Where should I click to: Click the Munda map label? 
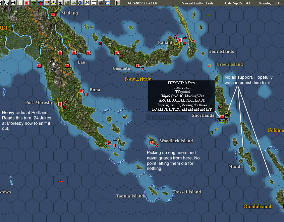point(235,166)
